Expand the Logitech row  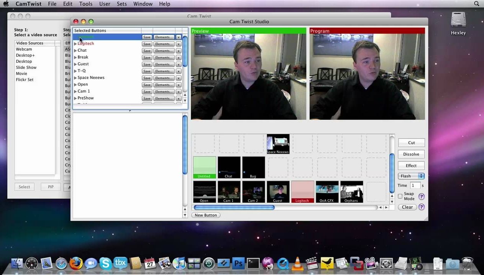click(x=75, y=44)
